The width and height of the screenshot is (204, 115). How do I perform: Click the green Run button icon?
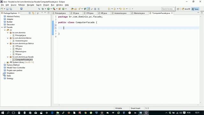pyautogui.click(x=48, y=9)
